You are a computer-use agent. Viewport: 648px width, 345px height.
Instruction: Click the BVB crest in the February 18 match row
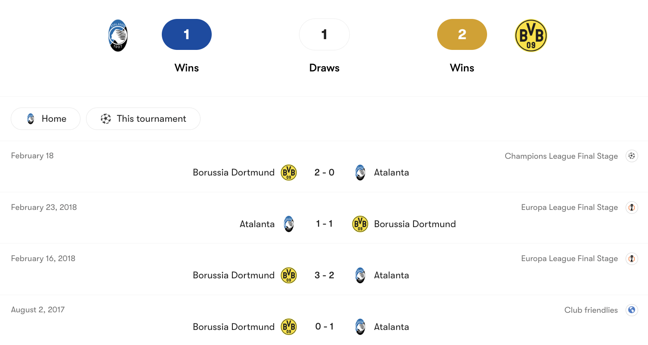coord(289,172)
